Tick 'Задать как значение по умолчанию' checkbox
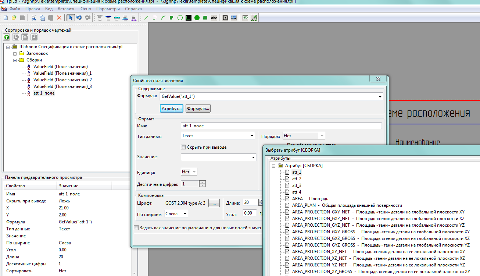This screenshot has height=276, width=480. tap(136, 228)
